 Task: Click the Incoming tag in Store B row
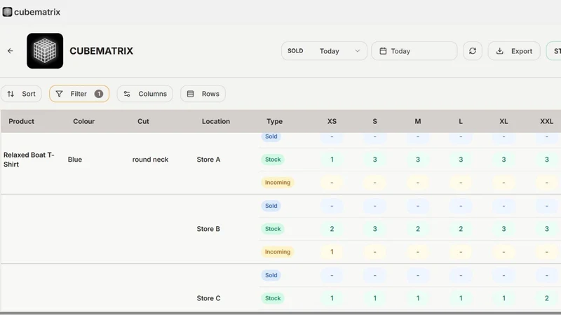(277, 252)
